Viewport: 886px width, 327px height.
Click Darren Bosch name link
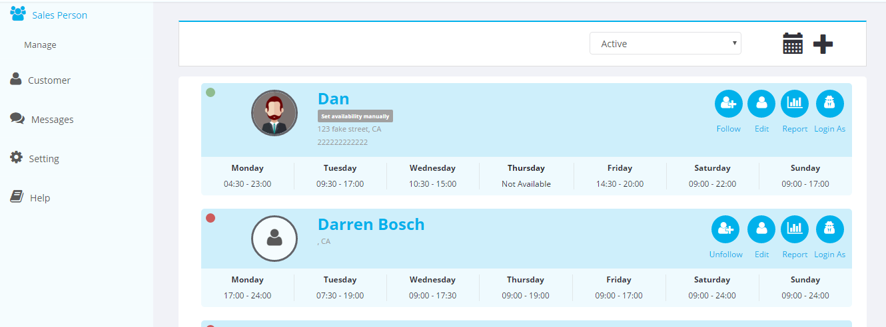[x=370, y=225]
